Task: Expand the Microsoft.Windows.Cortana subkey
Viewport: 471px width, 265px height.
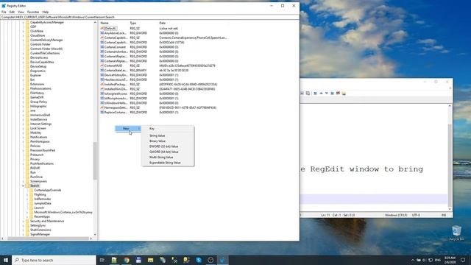Action: click(x=27, y=212)
